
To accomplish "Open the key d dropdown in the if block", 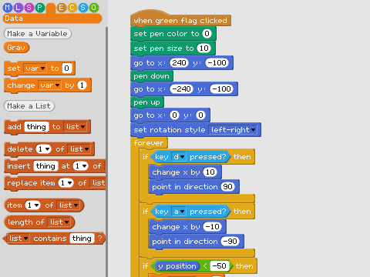I will (179, 157).
